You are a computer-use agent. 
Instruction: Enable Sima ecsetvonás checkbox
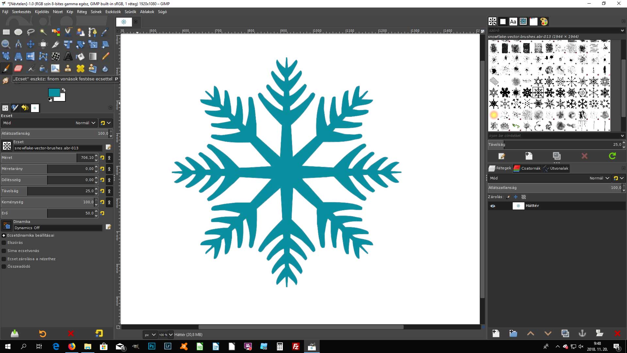[4, 251]
